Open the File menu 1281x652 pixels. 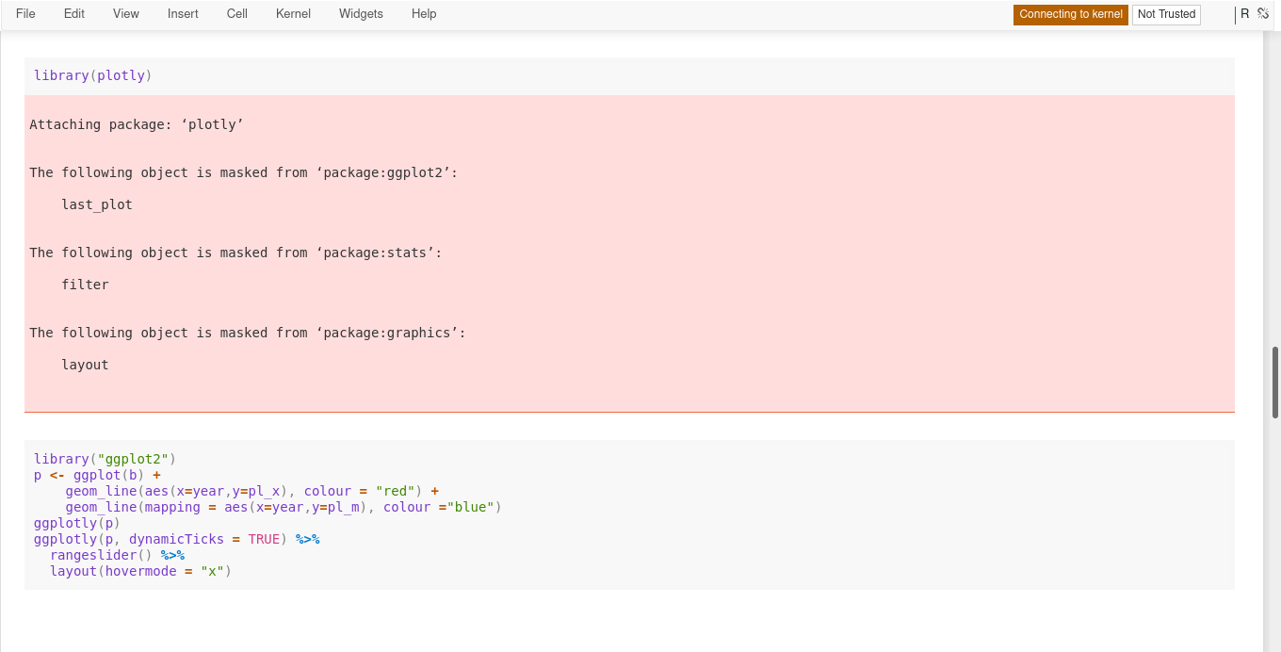(25, 13)
